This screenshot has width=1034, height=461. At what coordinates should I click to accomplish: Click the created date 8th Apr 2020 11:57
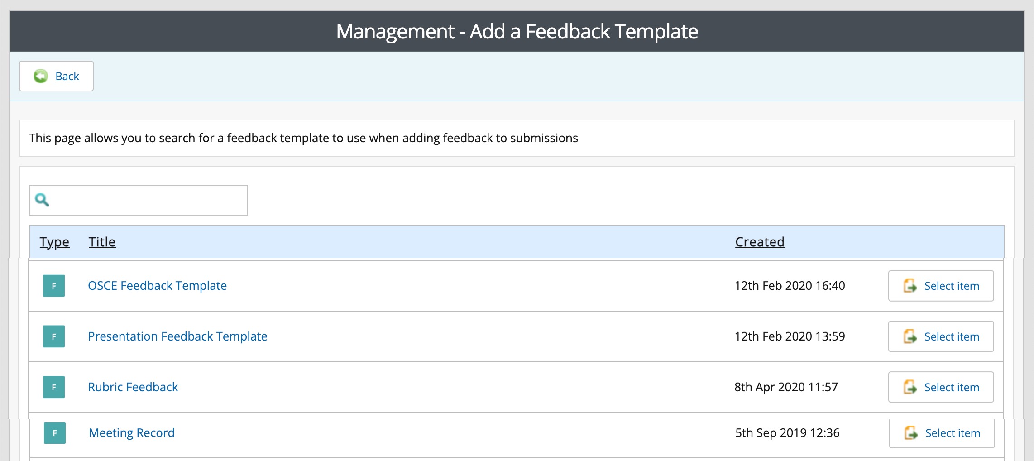pos(786,387)
